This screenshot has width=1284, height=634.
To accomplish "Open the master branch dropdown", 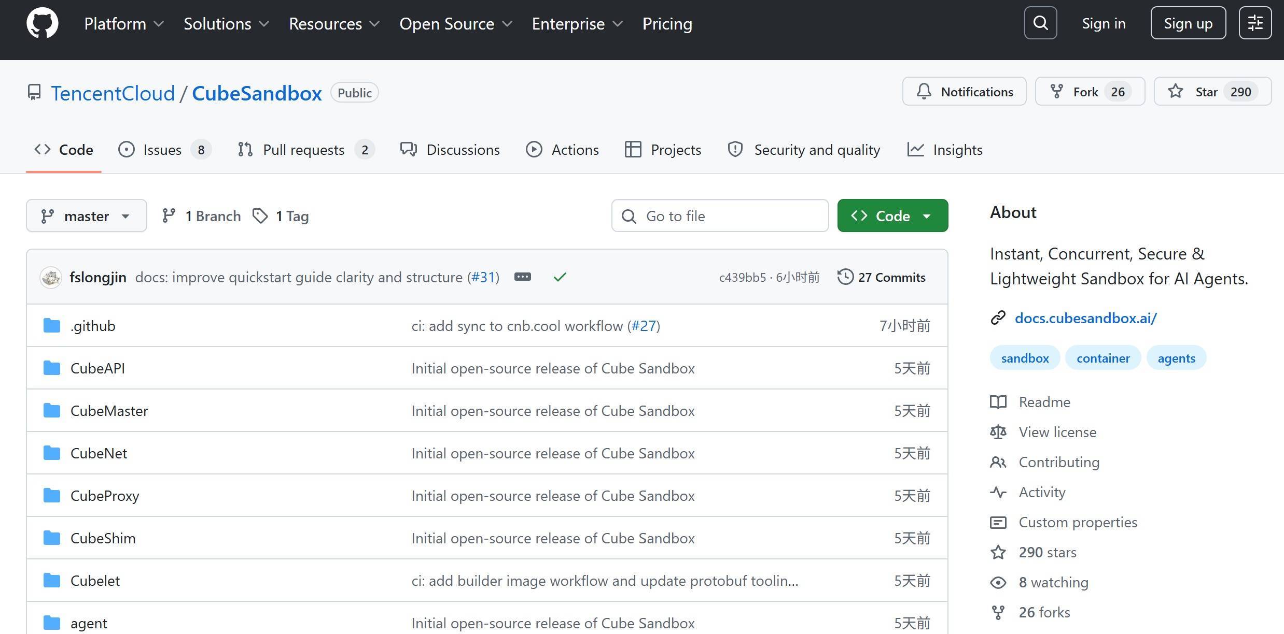I will coord(86,216).
